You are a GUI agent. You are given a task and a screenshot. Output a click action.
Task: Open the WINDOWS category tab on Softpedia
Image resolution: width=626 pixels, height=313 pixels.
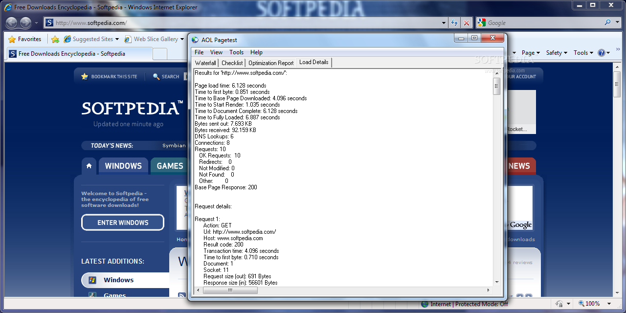click(x=123, y=166)
